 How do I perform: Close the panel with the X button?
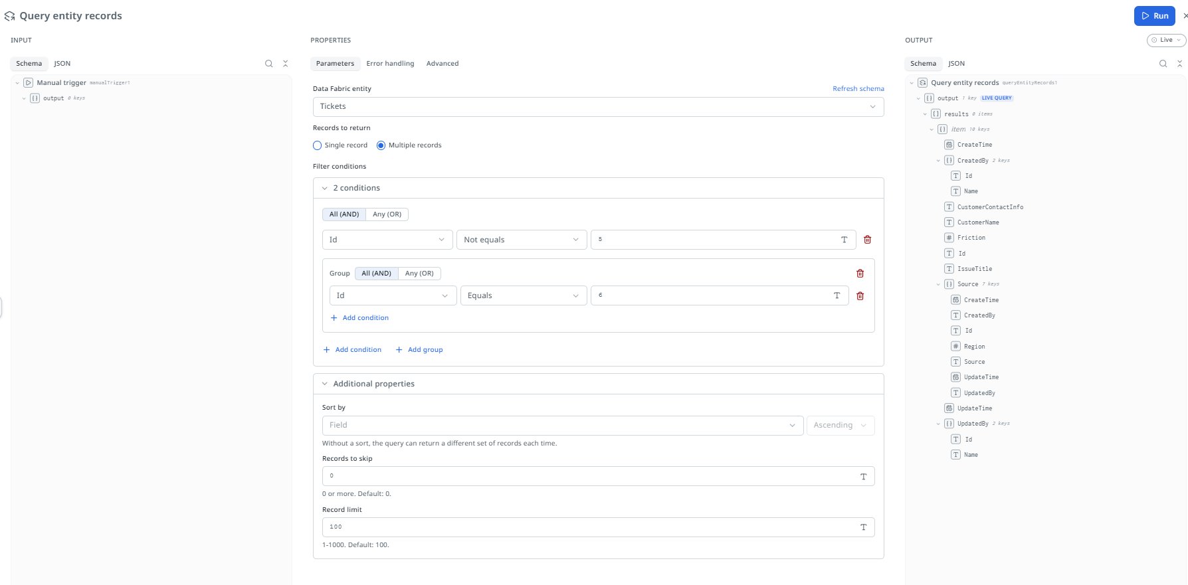pos(1185,16)
